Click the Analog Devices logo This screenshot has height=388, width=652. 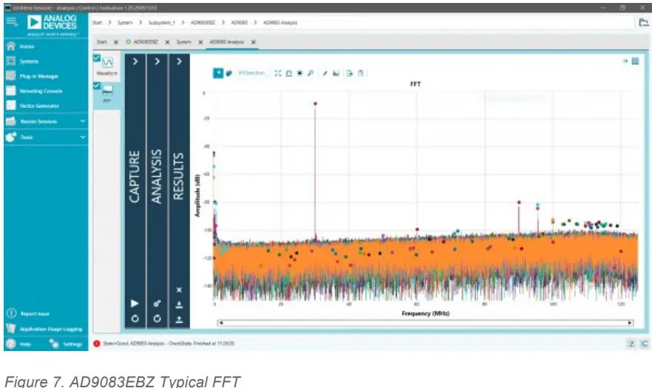click(53, 22)
